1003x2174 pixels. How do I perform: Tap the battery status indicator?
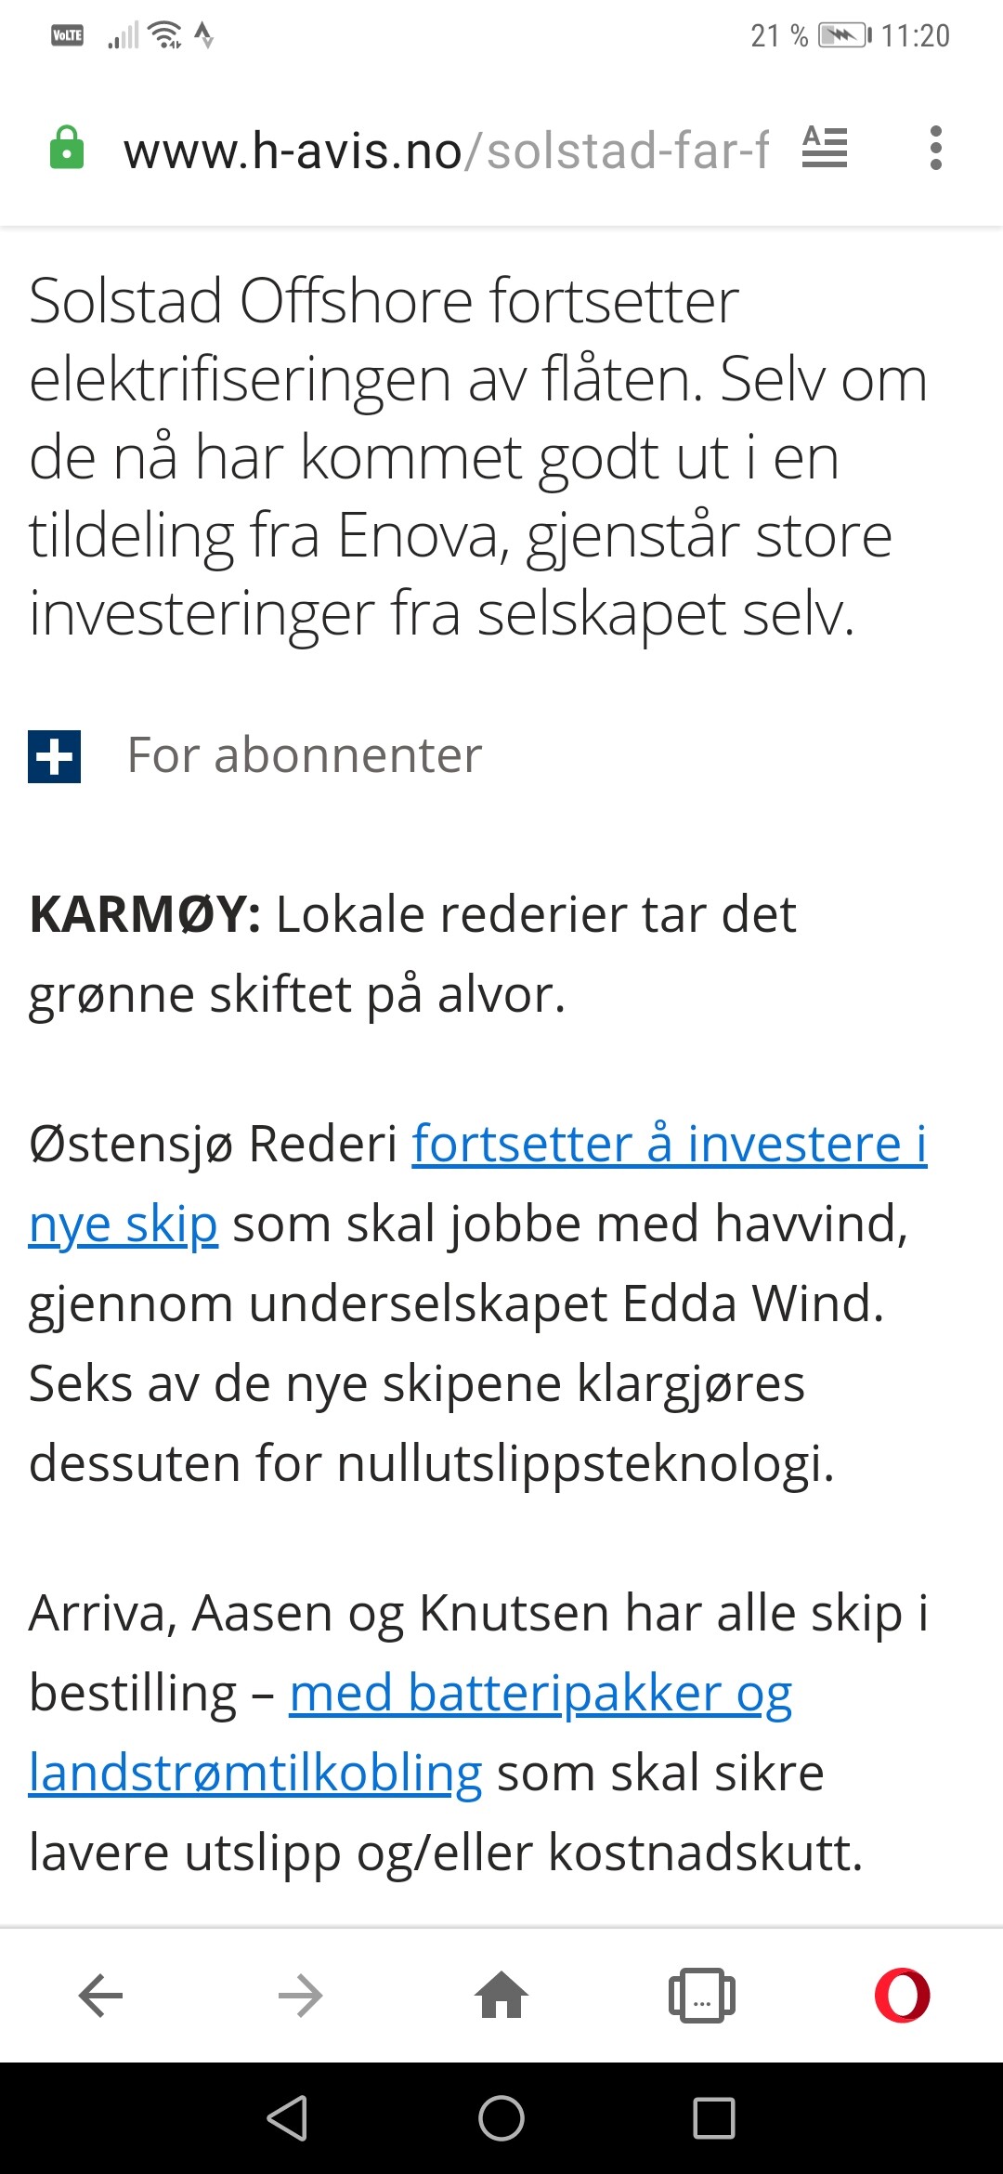point(844,36)
